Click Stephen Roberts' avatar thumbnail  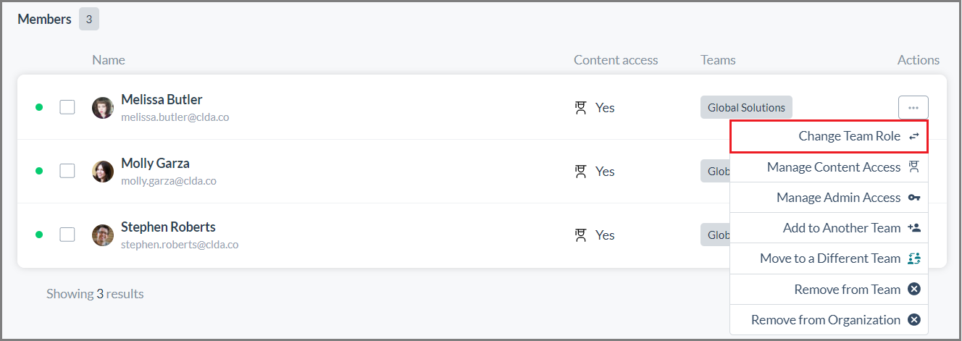103,235
